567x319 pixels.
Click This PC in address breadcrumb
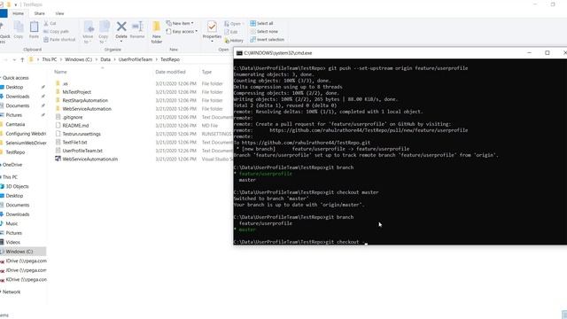pyautogui.click(x=50, y=59)
